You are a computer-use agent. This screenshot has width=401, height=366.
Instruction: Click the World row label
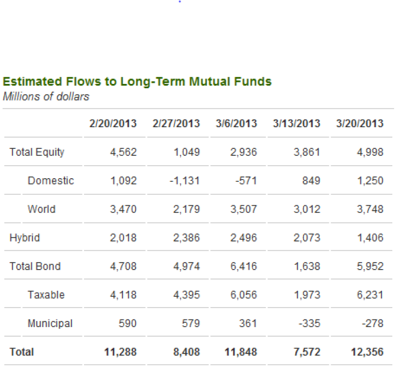coord(41,209)
